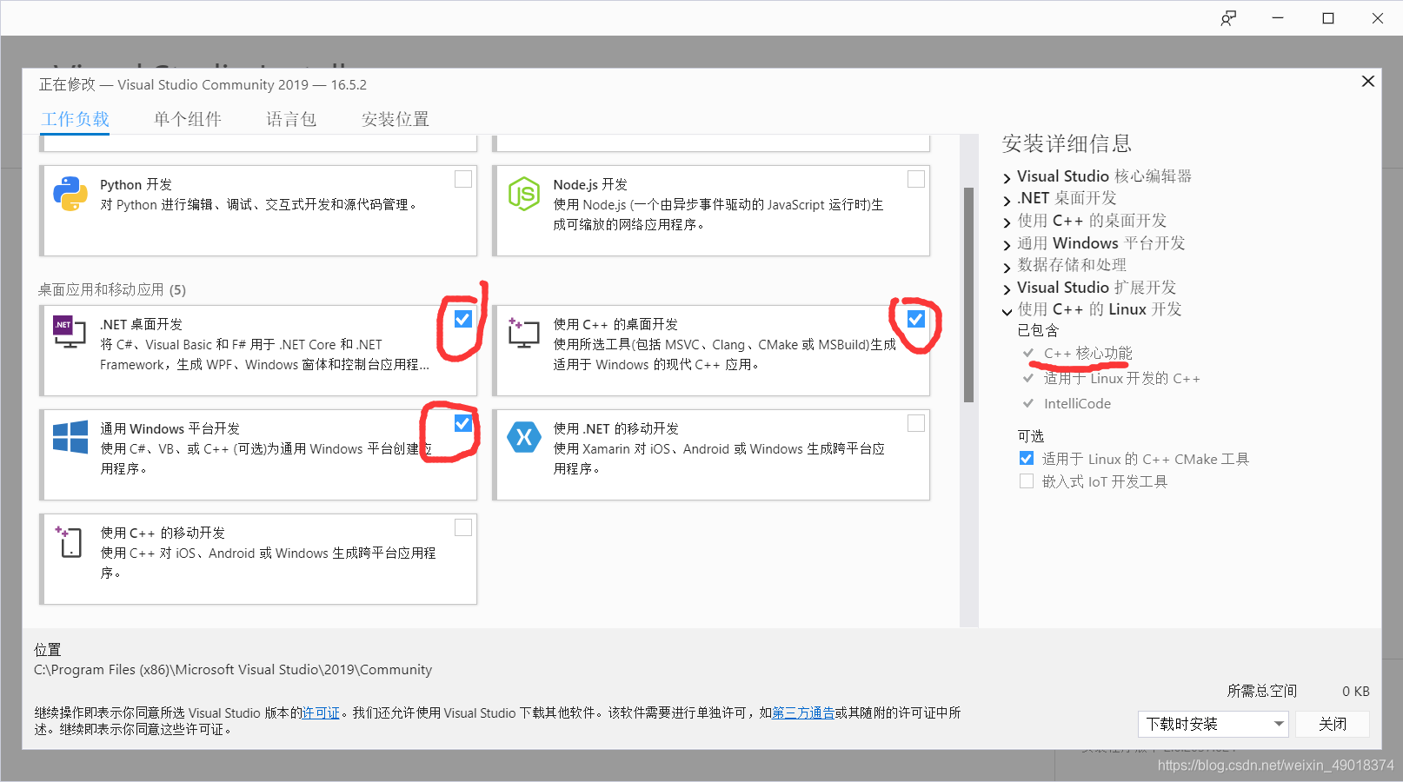Expand 通用 Windows 平台开发 details
1403x782 pixels.
(x=1007, y=245)
